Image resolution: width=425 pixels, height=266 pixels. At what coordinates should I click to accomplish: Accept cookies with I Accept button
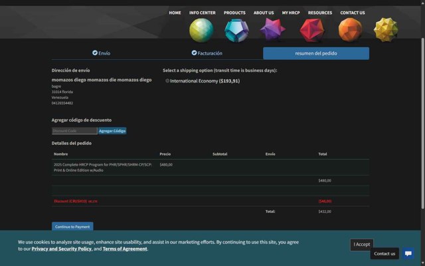(361, 245)
